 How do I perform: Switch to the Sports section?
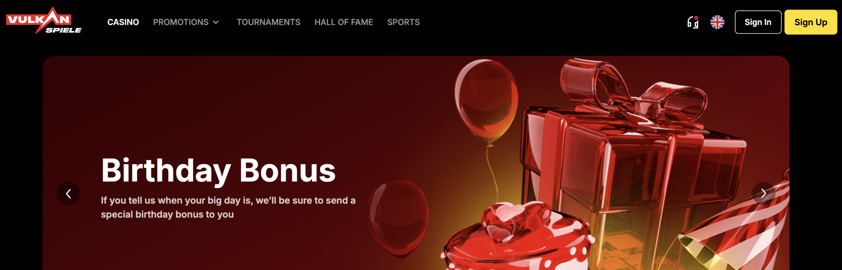point(403,22)
